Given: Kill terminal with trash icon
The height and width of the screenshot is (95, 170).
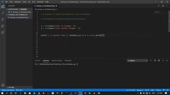Looking at the screenshot, I should coord(159,60).
